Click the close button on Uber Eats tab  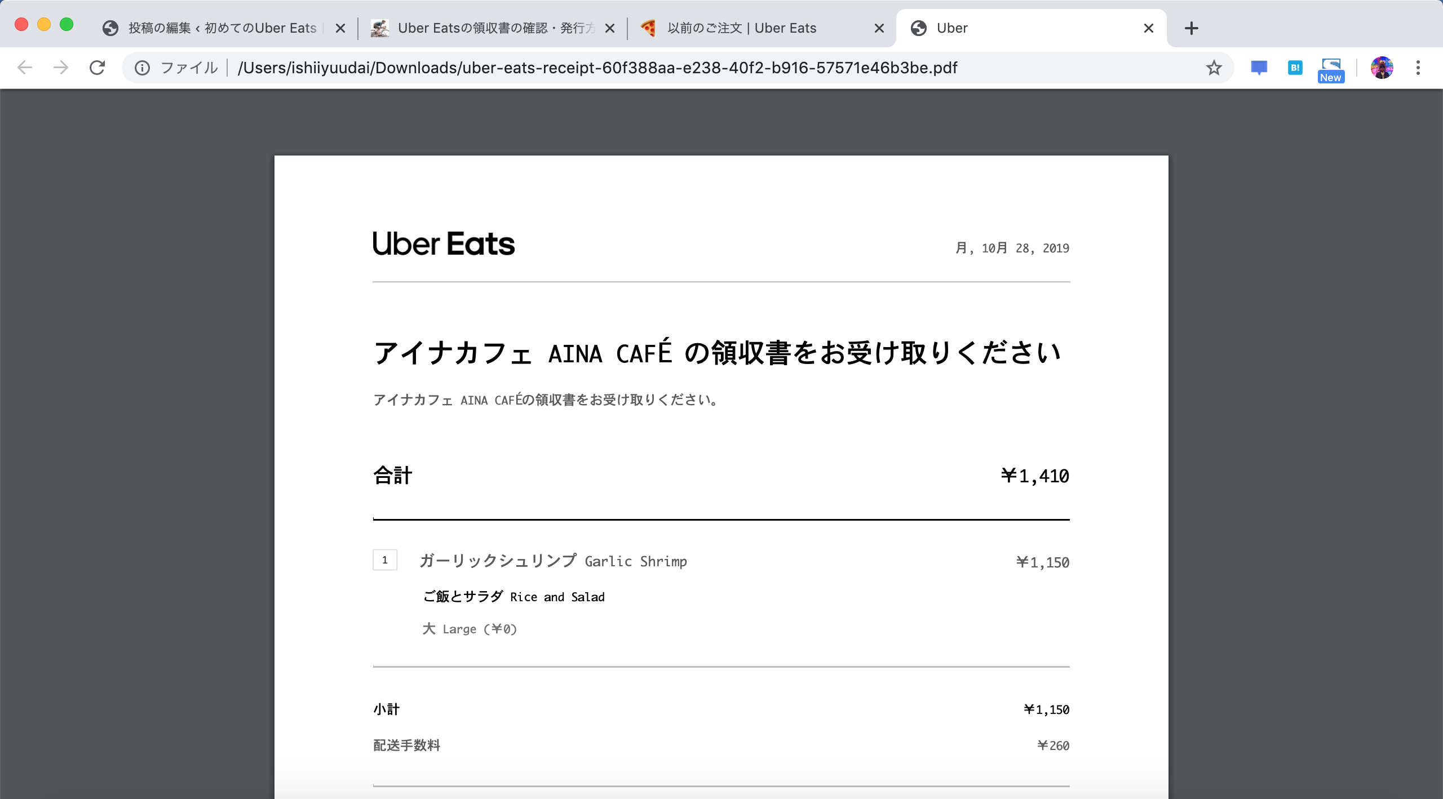click(x=880, y=28)
